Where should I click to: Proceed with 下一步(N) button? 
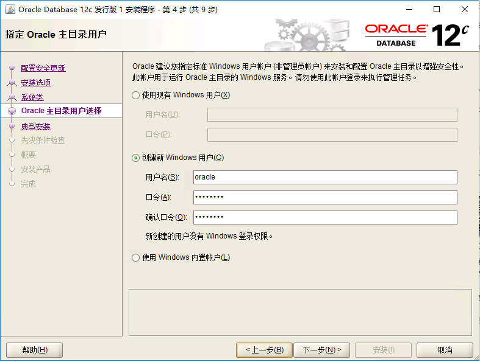[x=322, y=350]
